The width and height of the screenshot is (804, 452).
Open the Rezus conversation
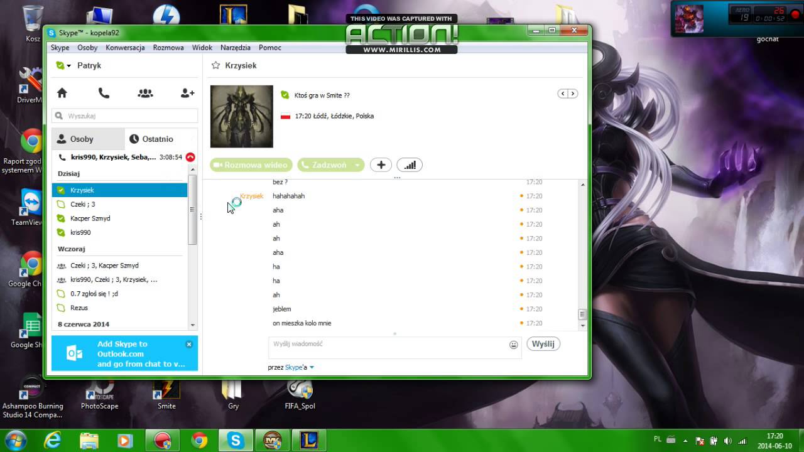[x=119, y=308]
